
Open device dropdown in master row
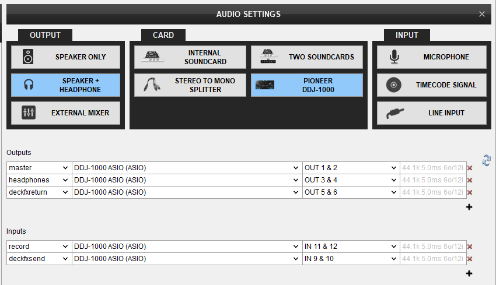coord(187,168)
